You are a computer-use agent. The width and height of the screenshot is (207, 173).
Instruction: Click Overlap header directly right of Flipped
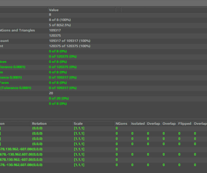[200, 124]
